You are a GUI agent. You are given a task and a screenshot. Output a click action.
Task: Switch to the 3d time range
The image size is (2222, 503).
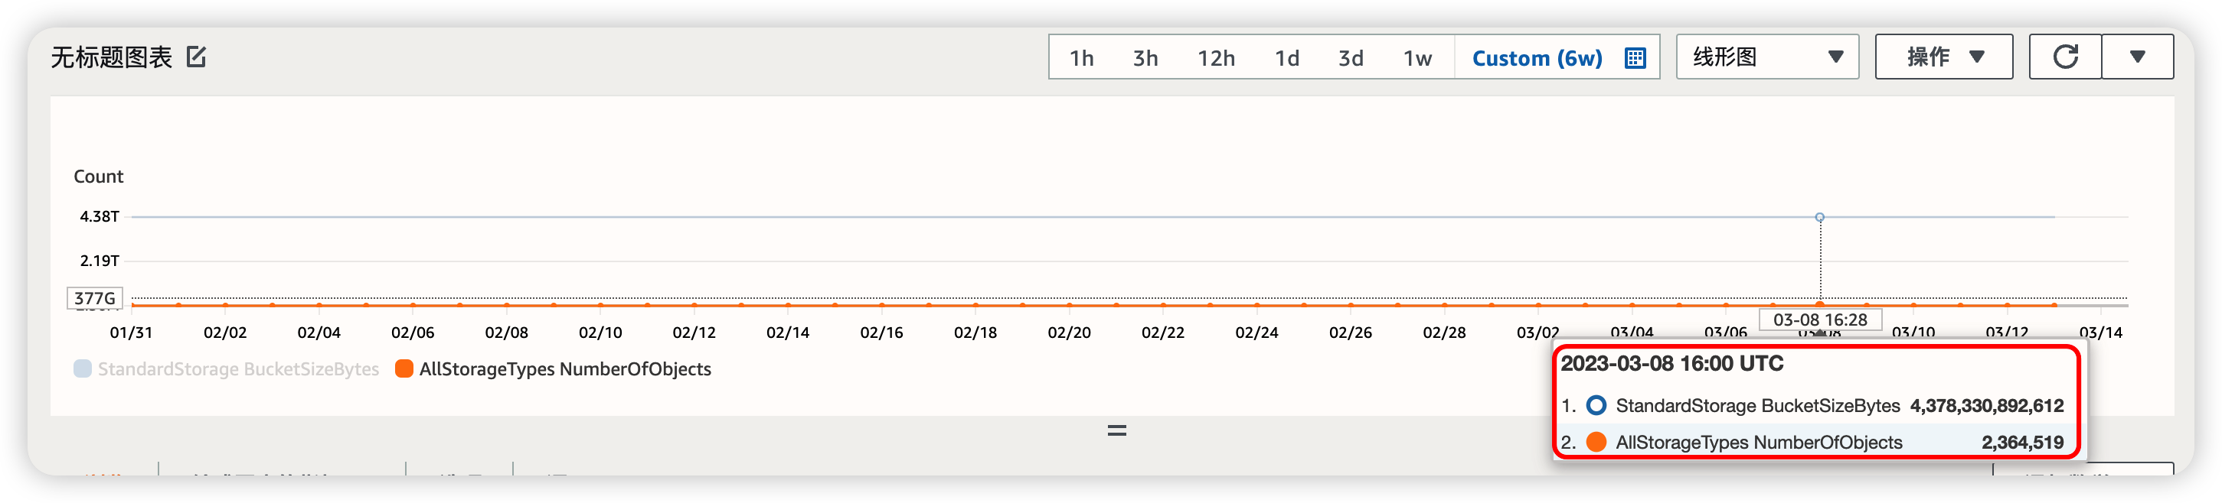[1350, 57]
